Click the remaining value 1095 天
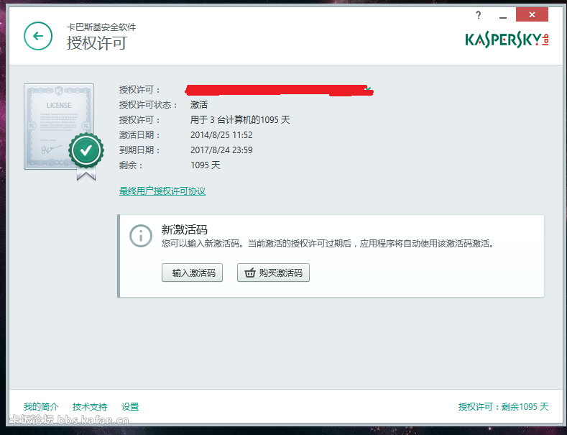 tap(206, 165)
